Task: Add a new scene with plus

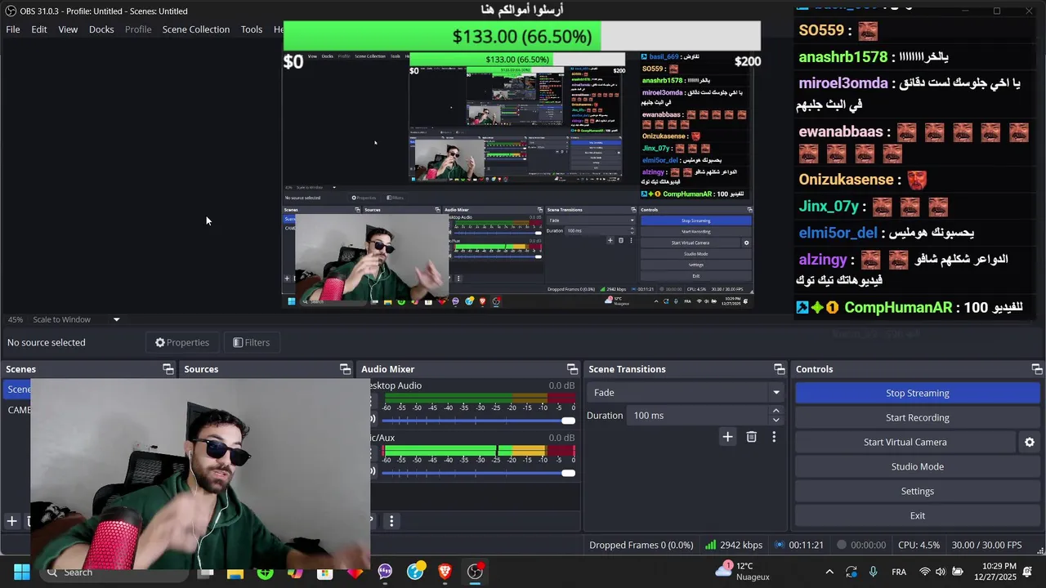Action: 11,521
